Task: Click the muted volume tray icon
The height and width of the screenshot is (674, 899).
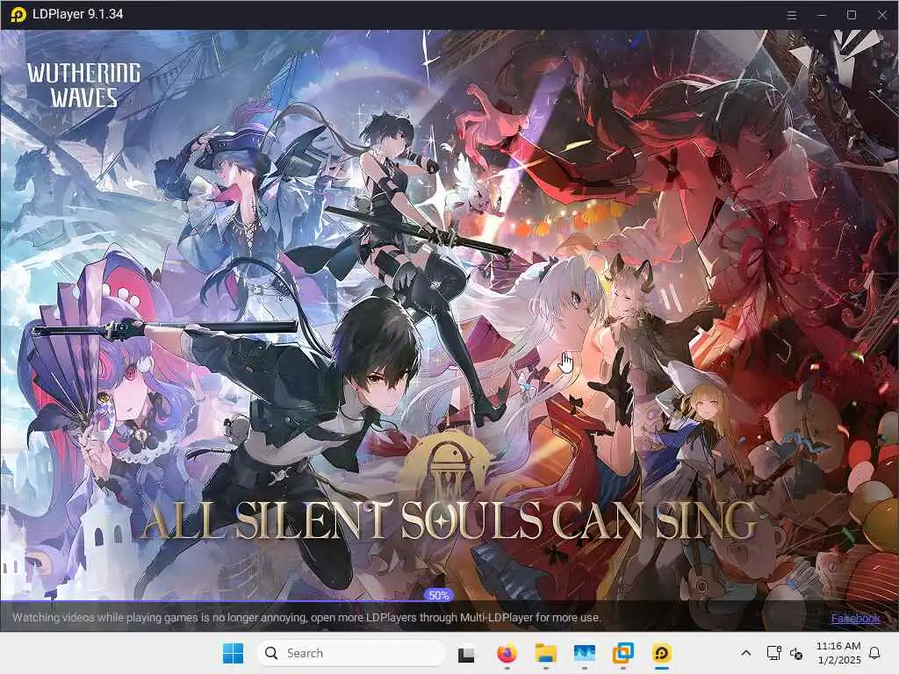Action: tap(795, 653)
